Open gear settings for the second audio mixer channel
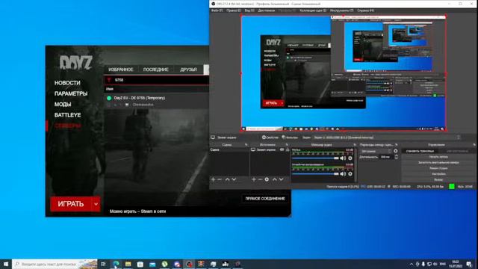478x269 pixels. [x=350, y=174]
